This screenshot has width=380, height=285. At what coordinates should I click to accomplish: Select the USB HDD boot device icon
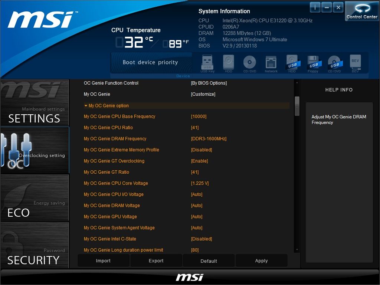[292, 63]
